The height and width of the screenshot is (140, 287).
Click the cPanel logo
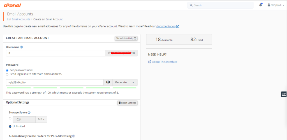(12, 5)
